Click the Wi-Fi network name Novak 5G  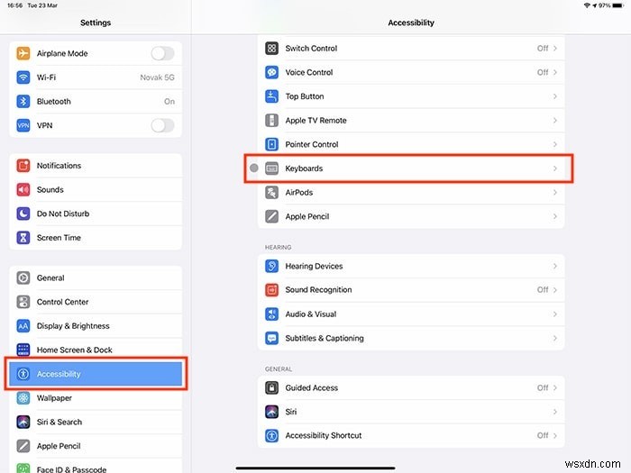click(x=157, y=77)
